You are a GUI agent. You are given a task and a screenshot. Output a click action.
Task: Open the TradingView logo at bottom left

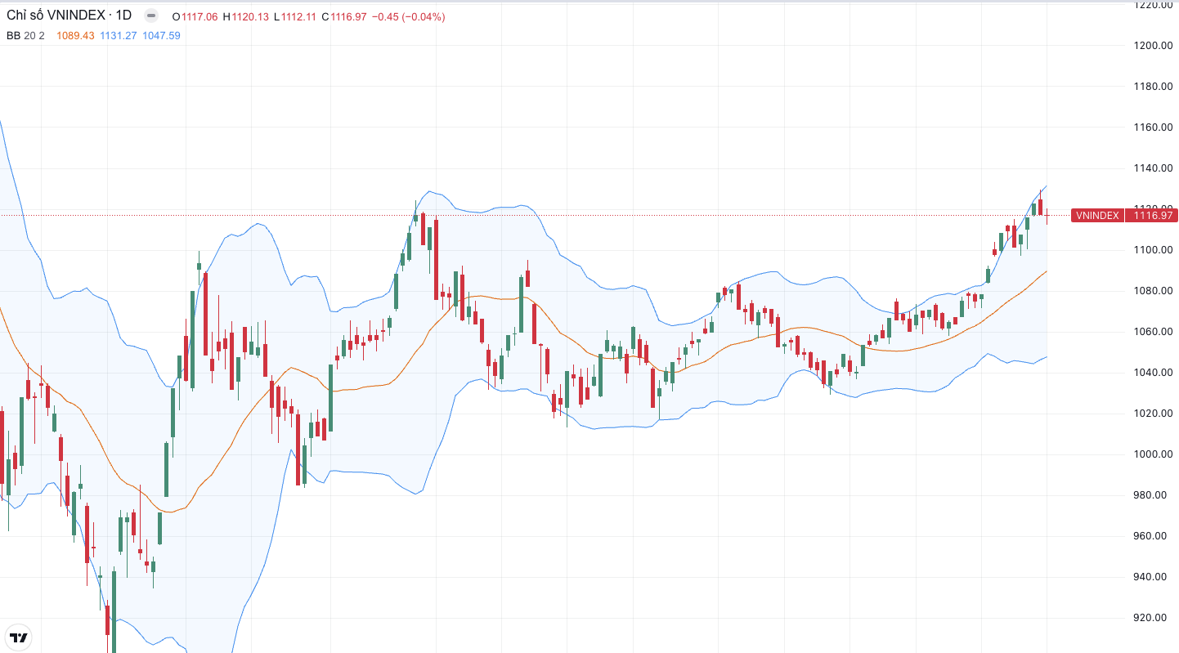(x=19, y=637)
